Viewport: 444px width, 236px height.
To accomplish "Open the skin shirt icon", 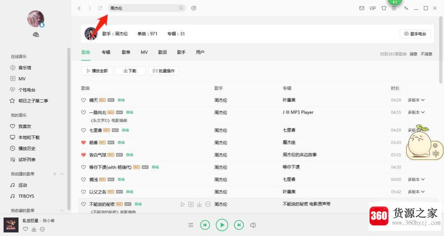I will tap(384, 8).
